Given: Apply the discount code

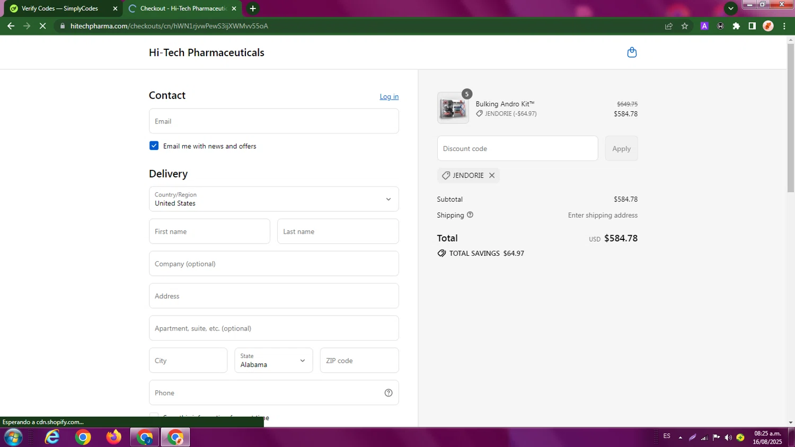Looking at the screenshot, I should point(621,149).
